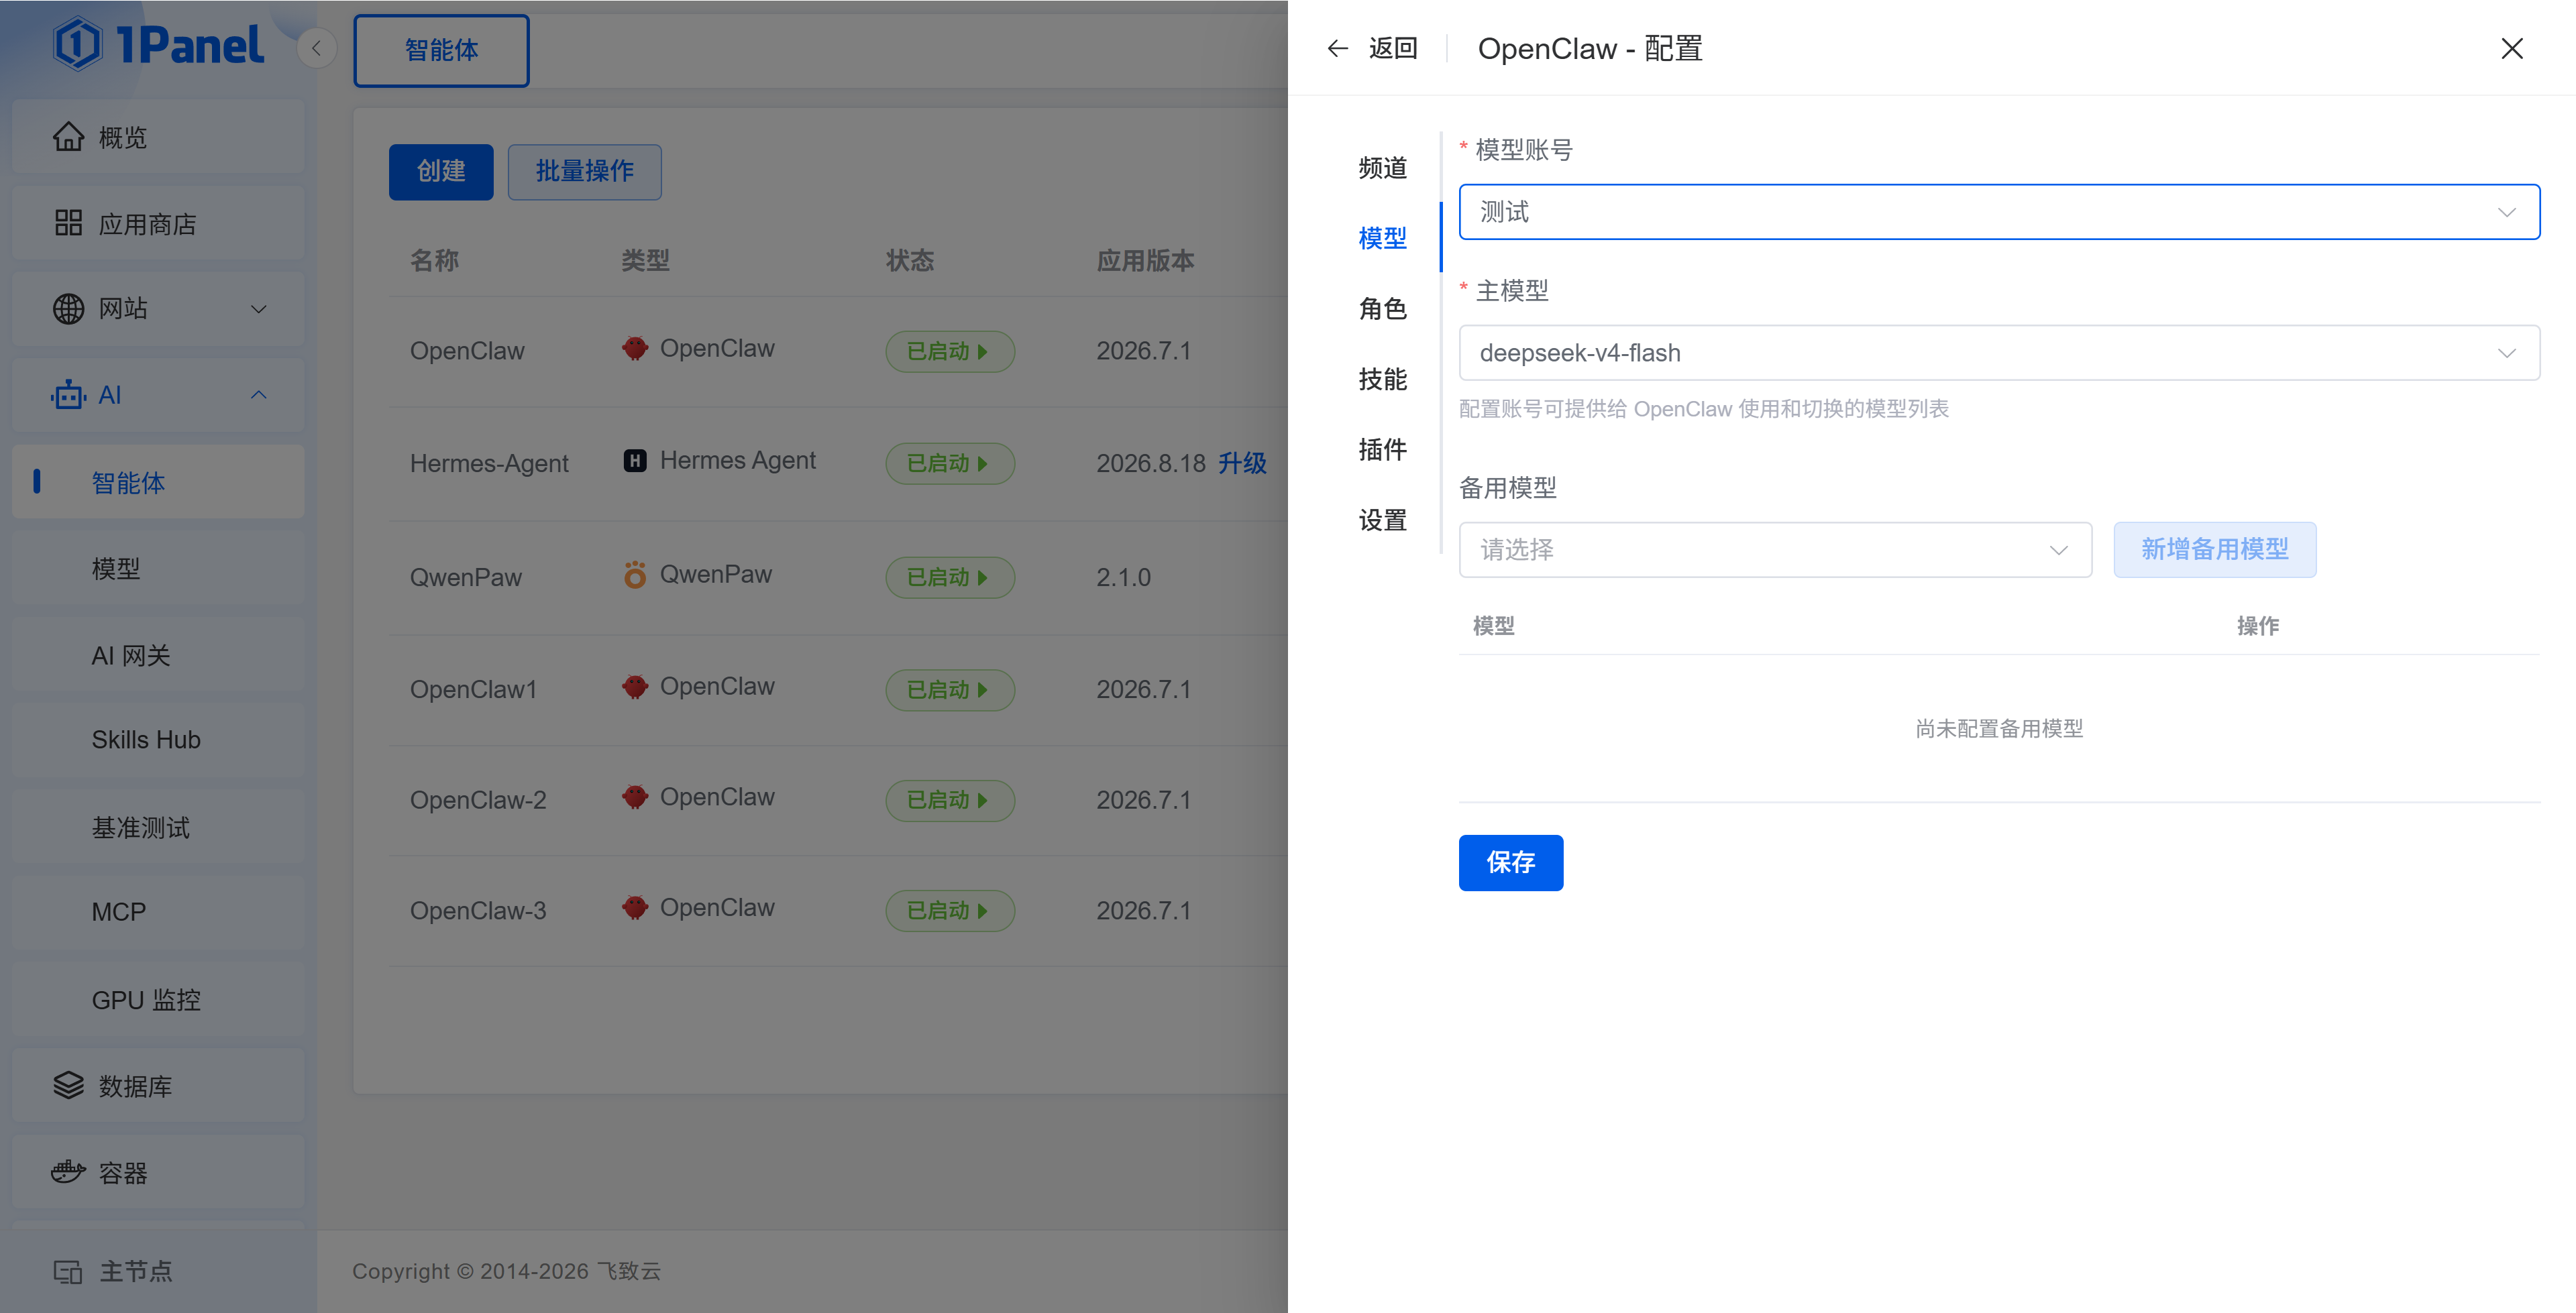The image size is (2576, 1313).
Task: Click the 批量操作 button
Action: 585,172
